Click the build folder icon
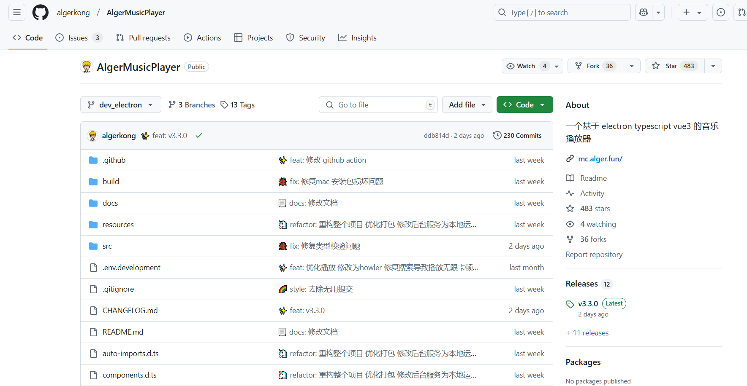The image size is (747, 386). click(x=93, y=182)
